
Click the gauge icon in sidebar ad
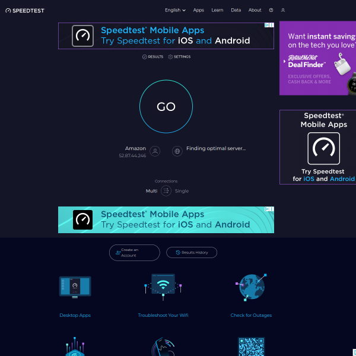(324, 148)
